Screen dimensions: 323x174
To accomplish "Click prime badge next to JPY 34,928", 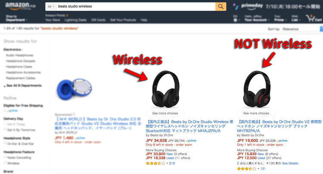I will coord(191,141).
